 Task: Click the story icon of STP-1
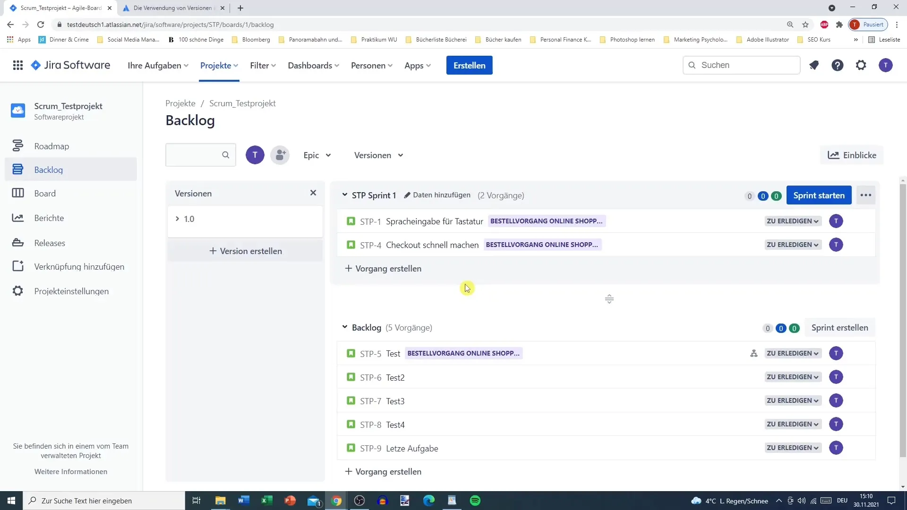[351, 221]
